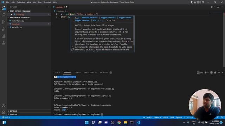Open editor More Actions ellipsis

(222, 7)
